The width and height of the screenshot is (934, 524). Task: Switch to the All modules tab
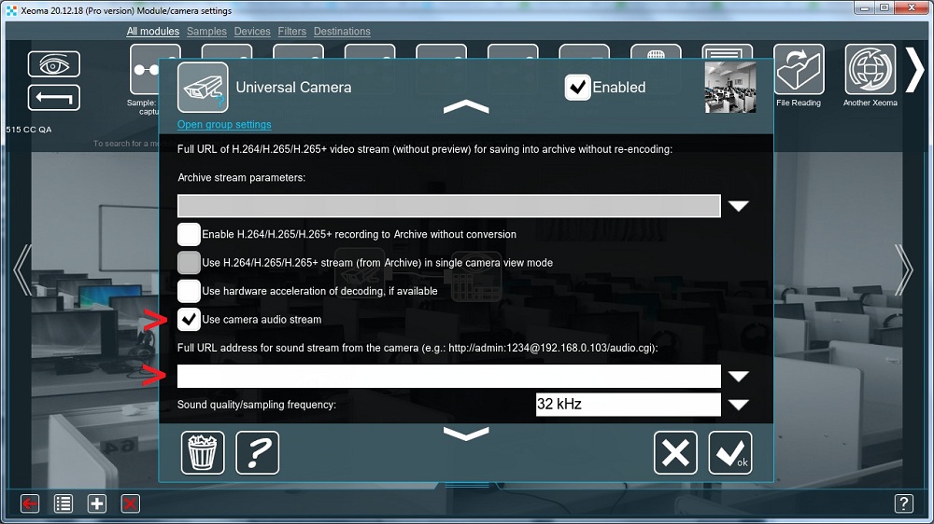(152, 32)
